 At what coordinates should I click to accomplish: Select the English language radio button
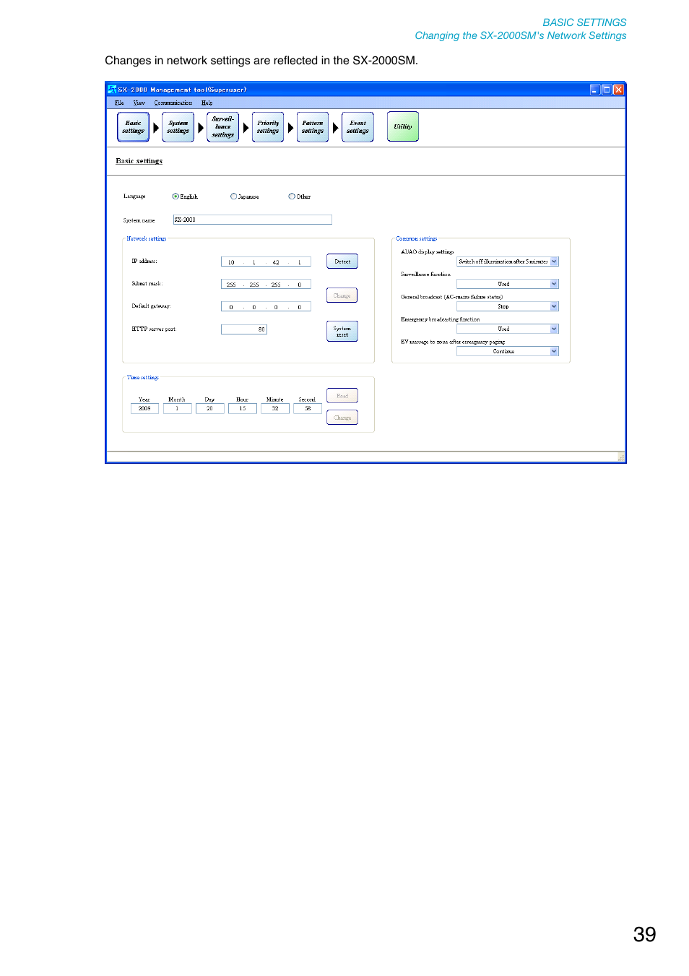pyautogui.click(x=175, y=197)
